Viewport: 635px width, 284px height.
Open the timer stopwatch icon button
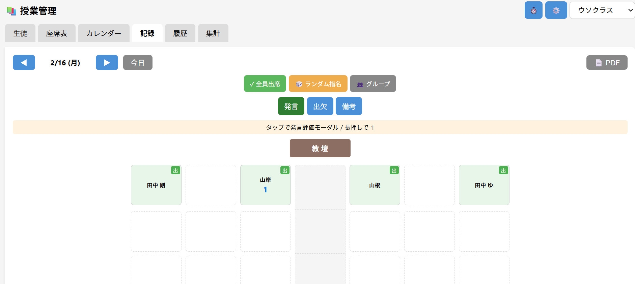533,10
